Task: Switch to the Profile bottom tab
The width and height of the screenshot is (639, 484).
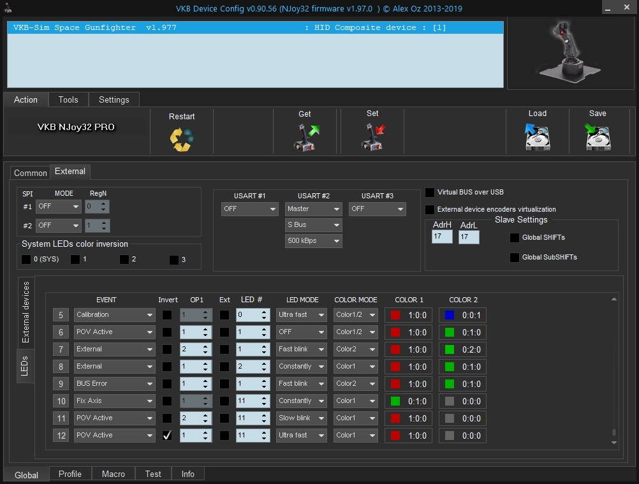Action: point(70,474)
